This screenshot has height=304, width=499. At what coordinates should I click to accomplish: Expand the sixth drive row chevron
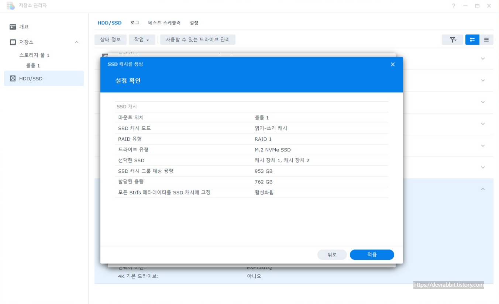[x=483, y=167]
